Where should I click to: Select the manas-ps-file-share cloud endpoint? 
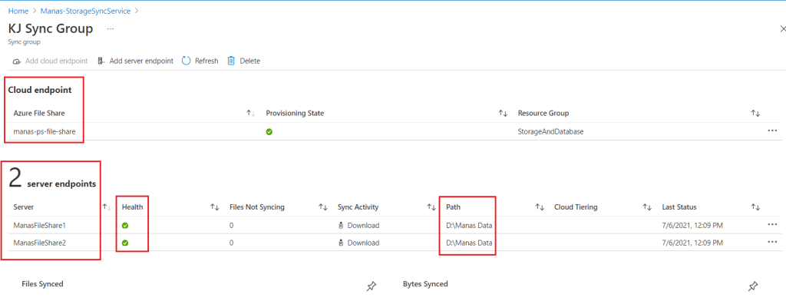(45, 131)
